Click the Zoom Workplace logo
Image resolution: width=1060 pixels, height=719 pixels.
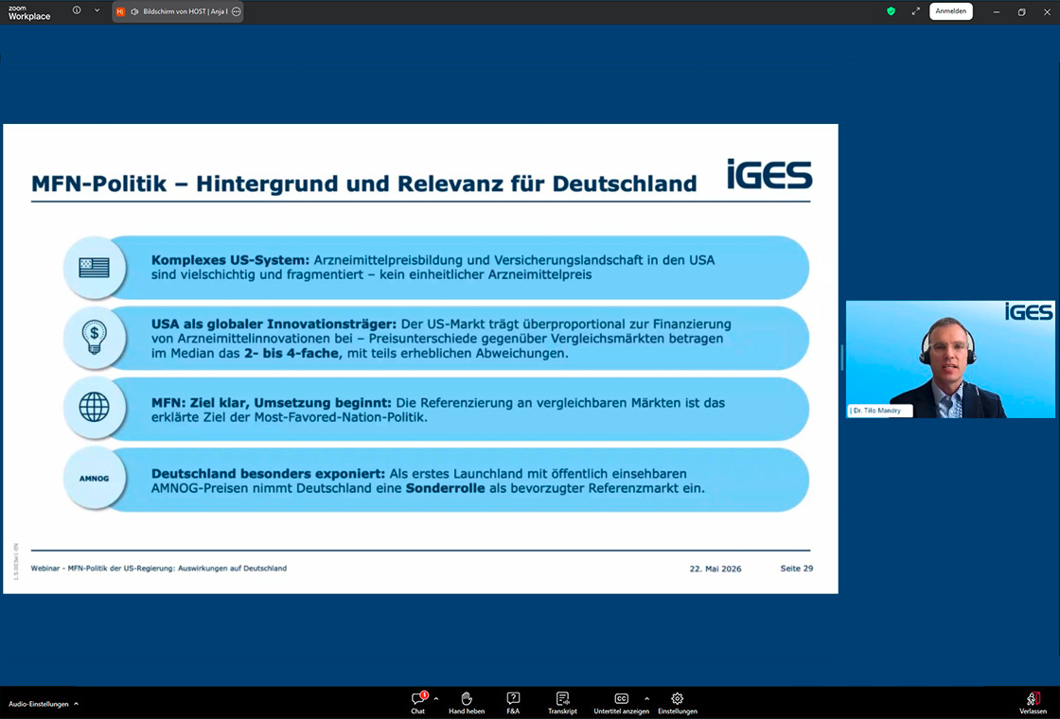[29, 13]
